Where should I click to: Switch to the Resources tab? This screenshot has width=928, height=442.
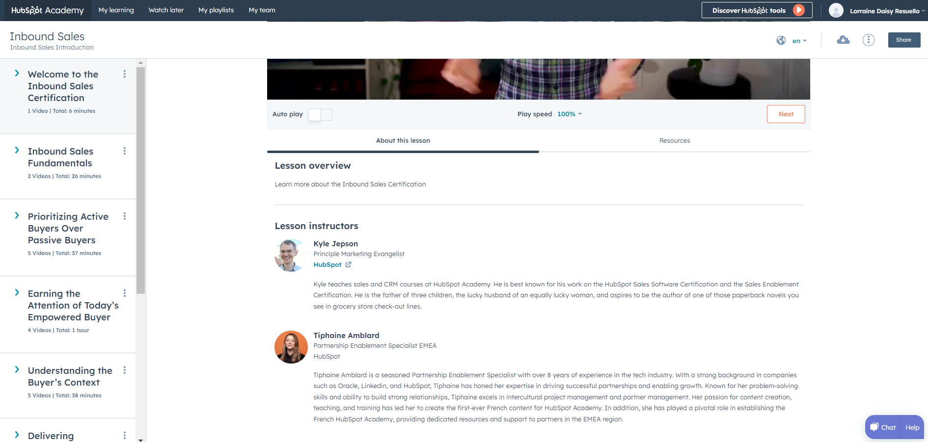tap(674, 141)
